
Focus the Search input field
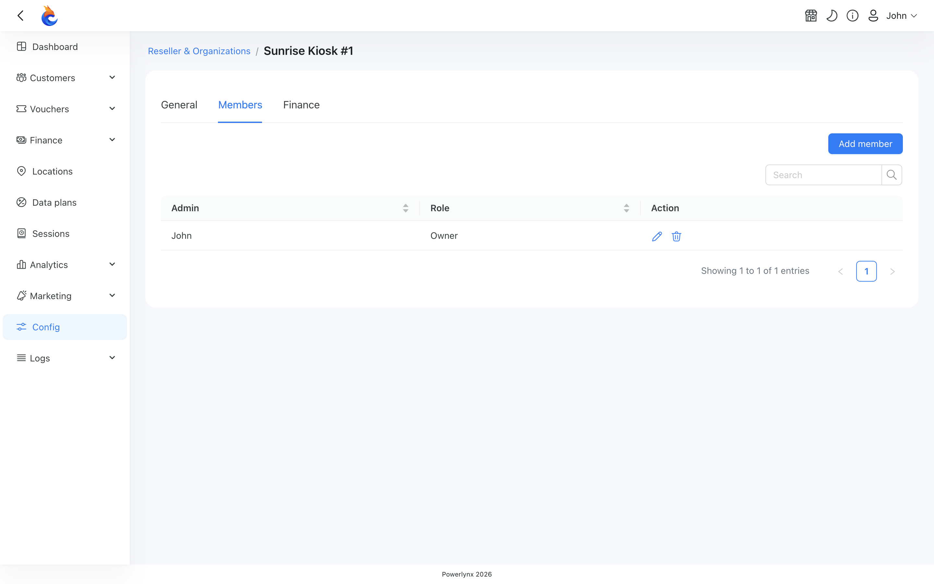pos(824,175)
